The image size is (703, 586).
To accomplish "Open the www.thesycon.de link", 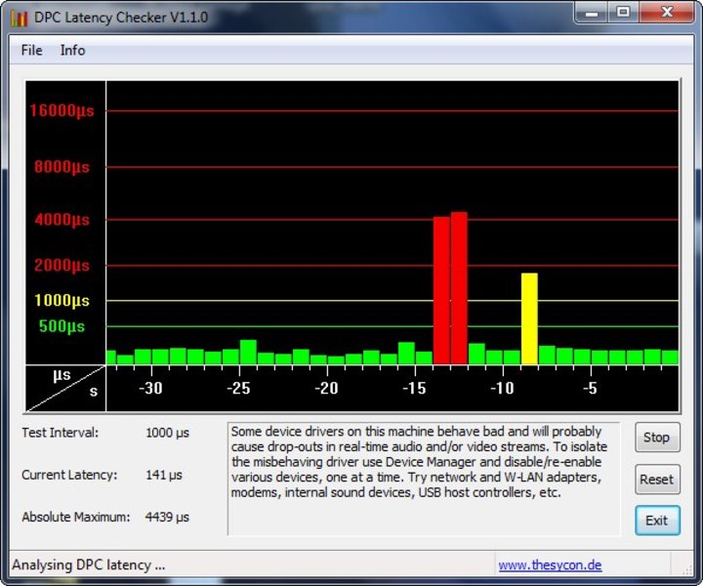I will point(550,565).
